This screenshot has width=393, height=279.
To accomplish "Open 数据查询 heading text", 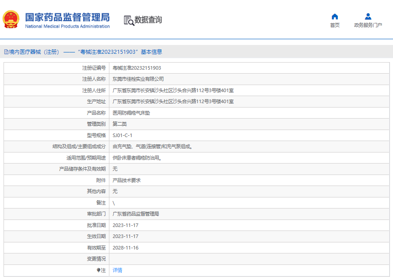I will pos(148,20).
